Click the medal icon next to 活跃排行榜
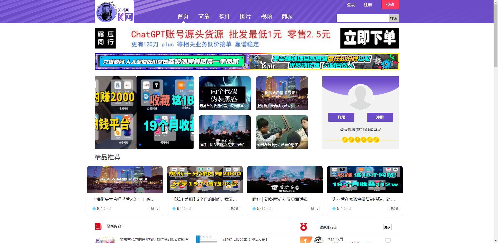Viewport: 498px width, 243px height. click(x=304, y=226)
